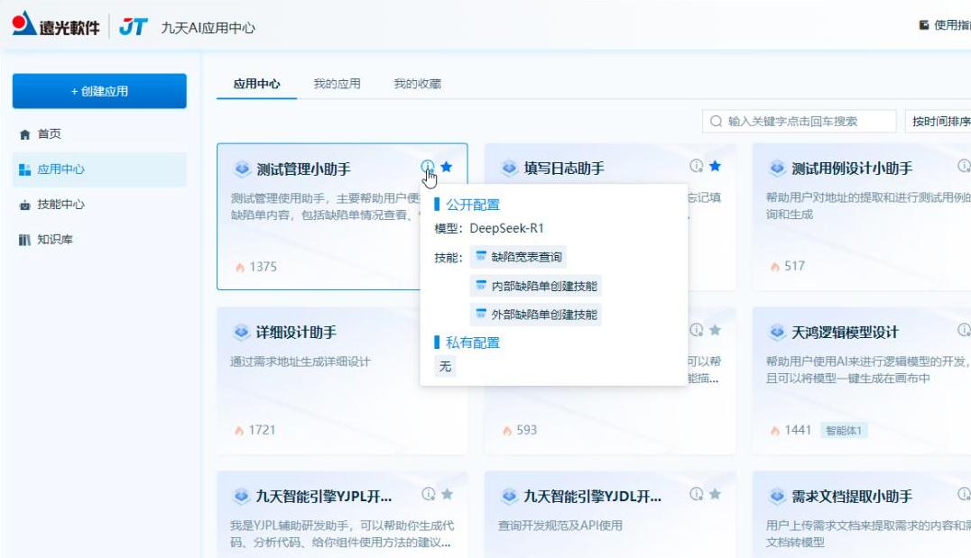Click the 使用指南 guide icon

(924, 25)
